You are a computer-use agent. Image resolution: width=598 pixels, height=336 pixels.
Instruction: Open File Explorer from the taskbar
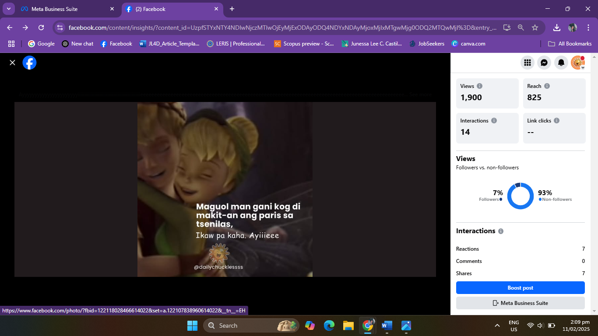[x=348, y=325]
